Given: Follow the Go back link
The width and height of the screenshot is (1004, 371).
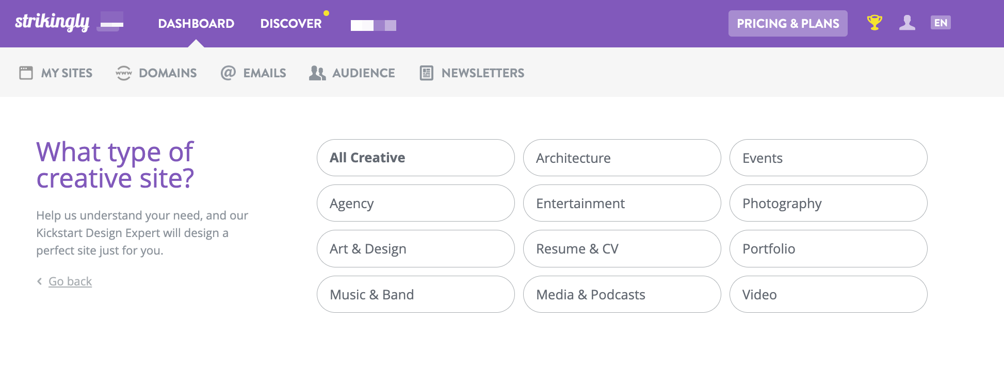Looking at the screenshot, I should [x=70, y=281].
